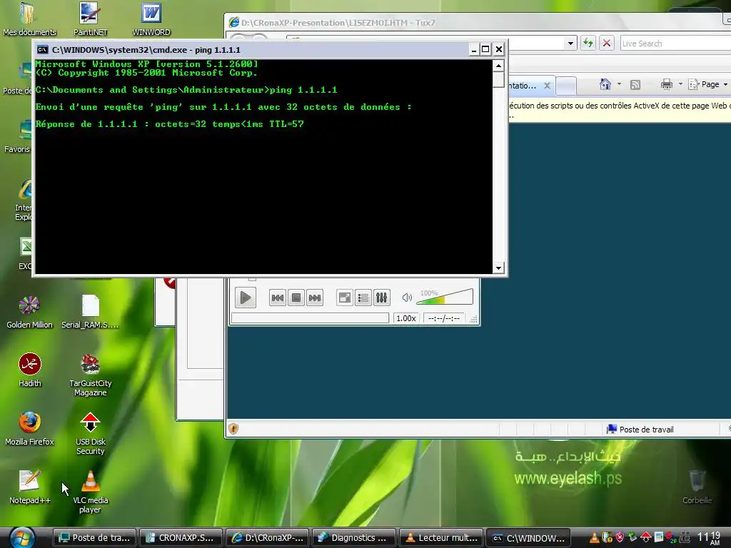This screenshot has height=548, width=731.
Task: Open cmd.exe title bar system icon
Action: [x=43, y=49]
